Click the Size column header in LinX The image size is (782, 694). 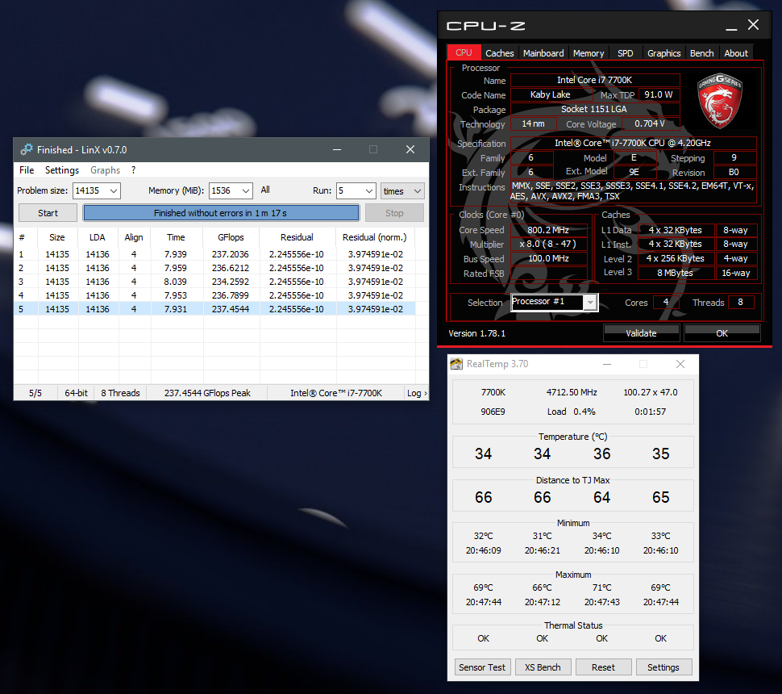pyautogui.click(x=57, y=237)
